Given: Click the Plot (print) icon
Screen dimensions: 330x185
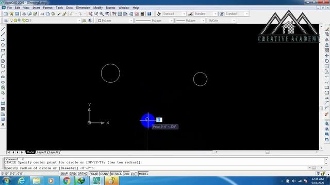Looking at the screenshot, I should (x=24, y=14).
